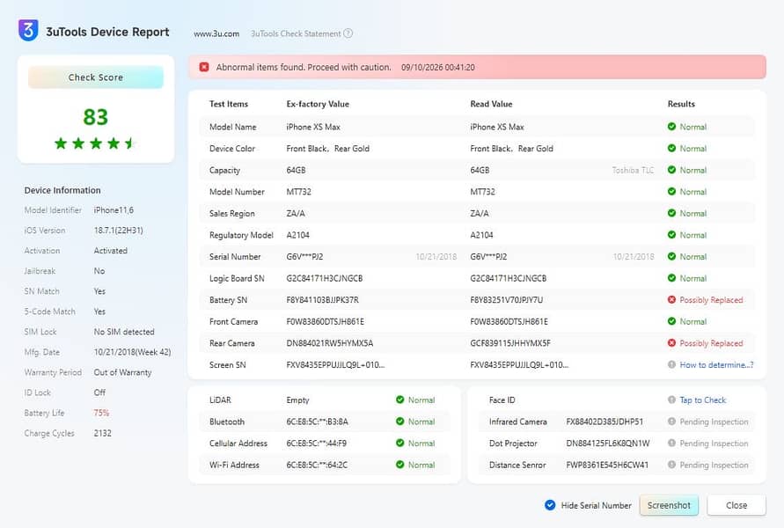Click pending icon in Distance Sensor row
784x528 pixels.
click(671, 465)
